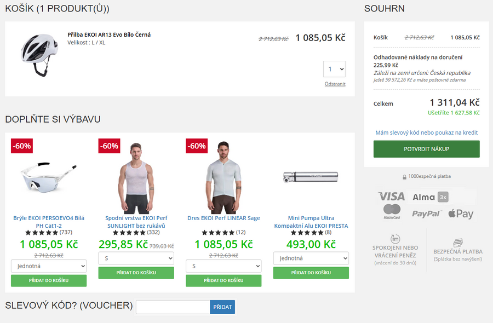The image size is (493, 323).
Task: Click the PayPal logo
Action: click(426, 214)
